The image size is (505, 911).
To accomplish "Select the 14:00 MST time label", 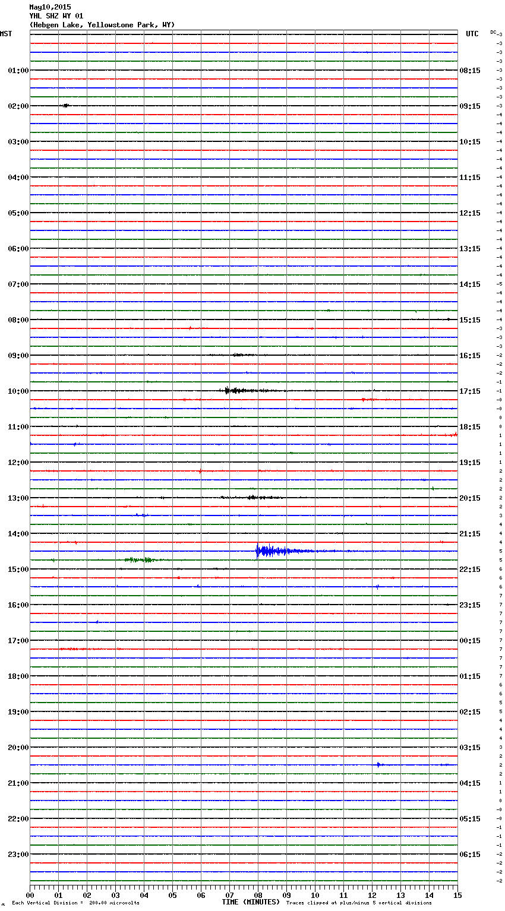I will (x=18, y=534).
